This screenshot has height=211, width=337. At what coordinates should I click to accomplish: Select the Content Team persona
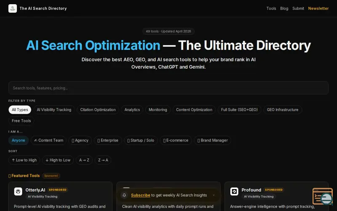pyautogui.click(x=48, y=141)
